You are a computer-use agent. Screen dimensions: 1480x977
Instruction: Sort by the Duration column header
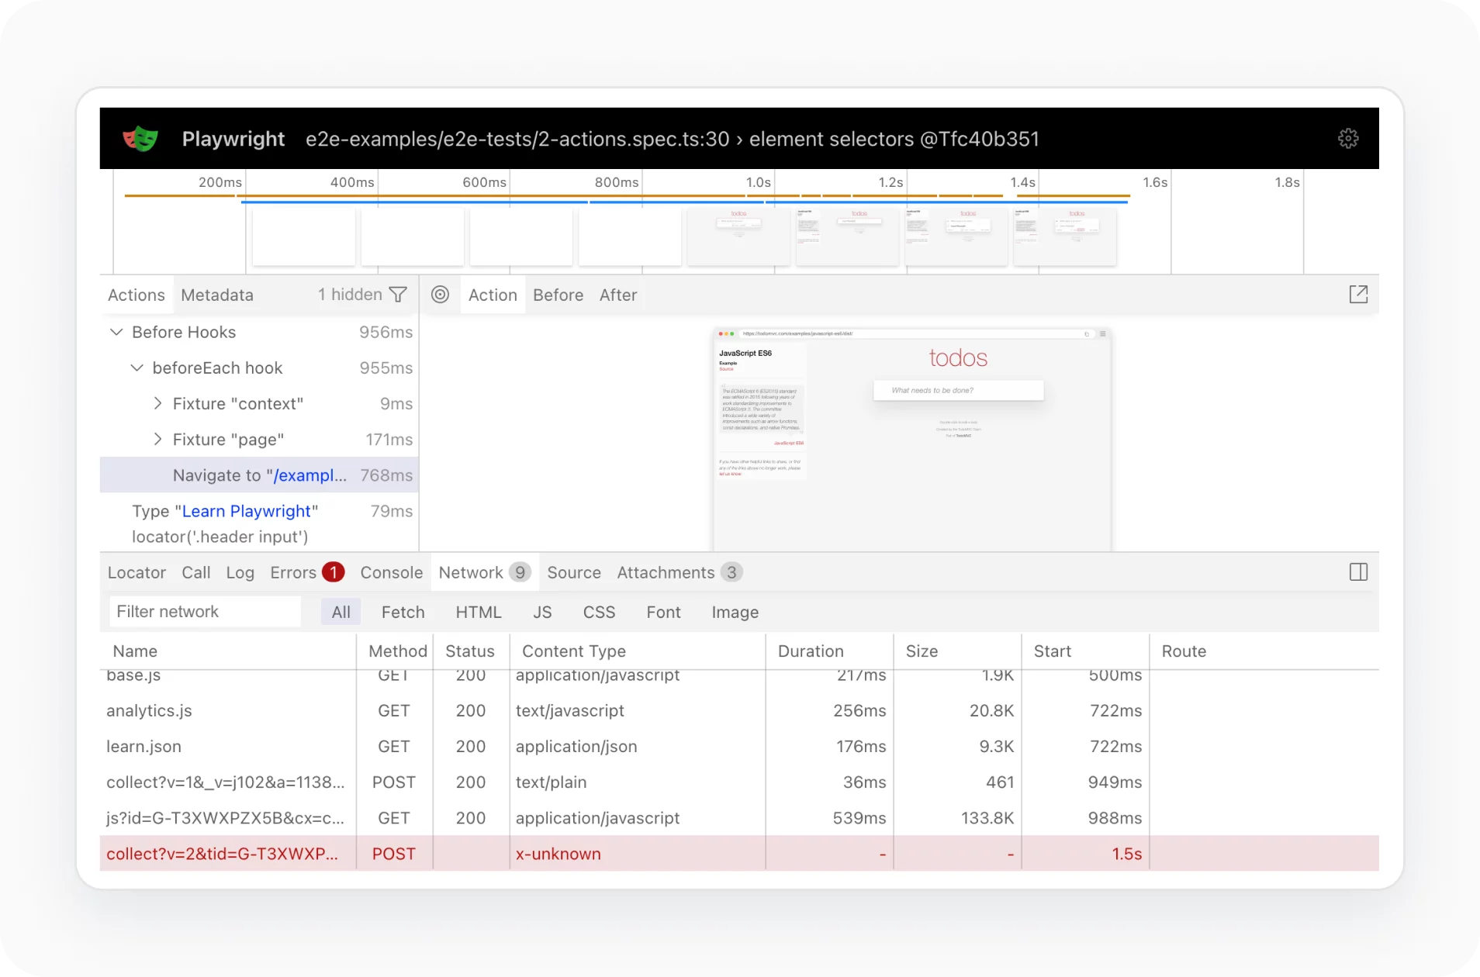[829, 651]
